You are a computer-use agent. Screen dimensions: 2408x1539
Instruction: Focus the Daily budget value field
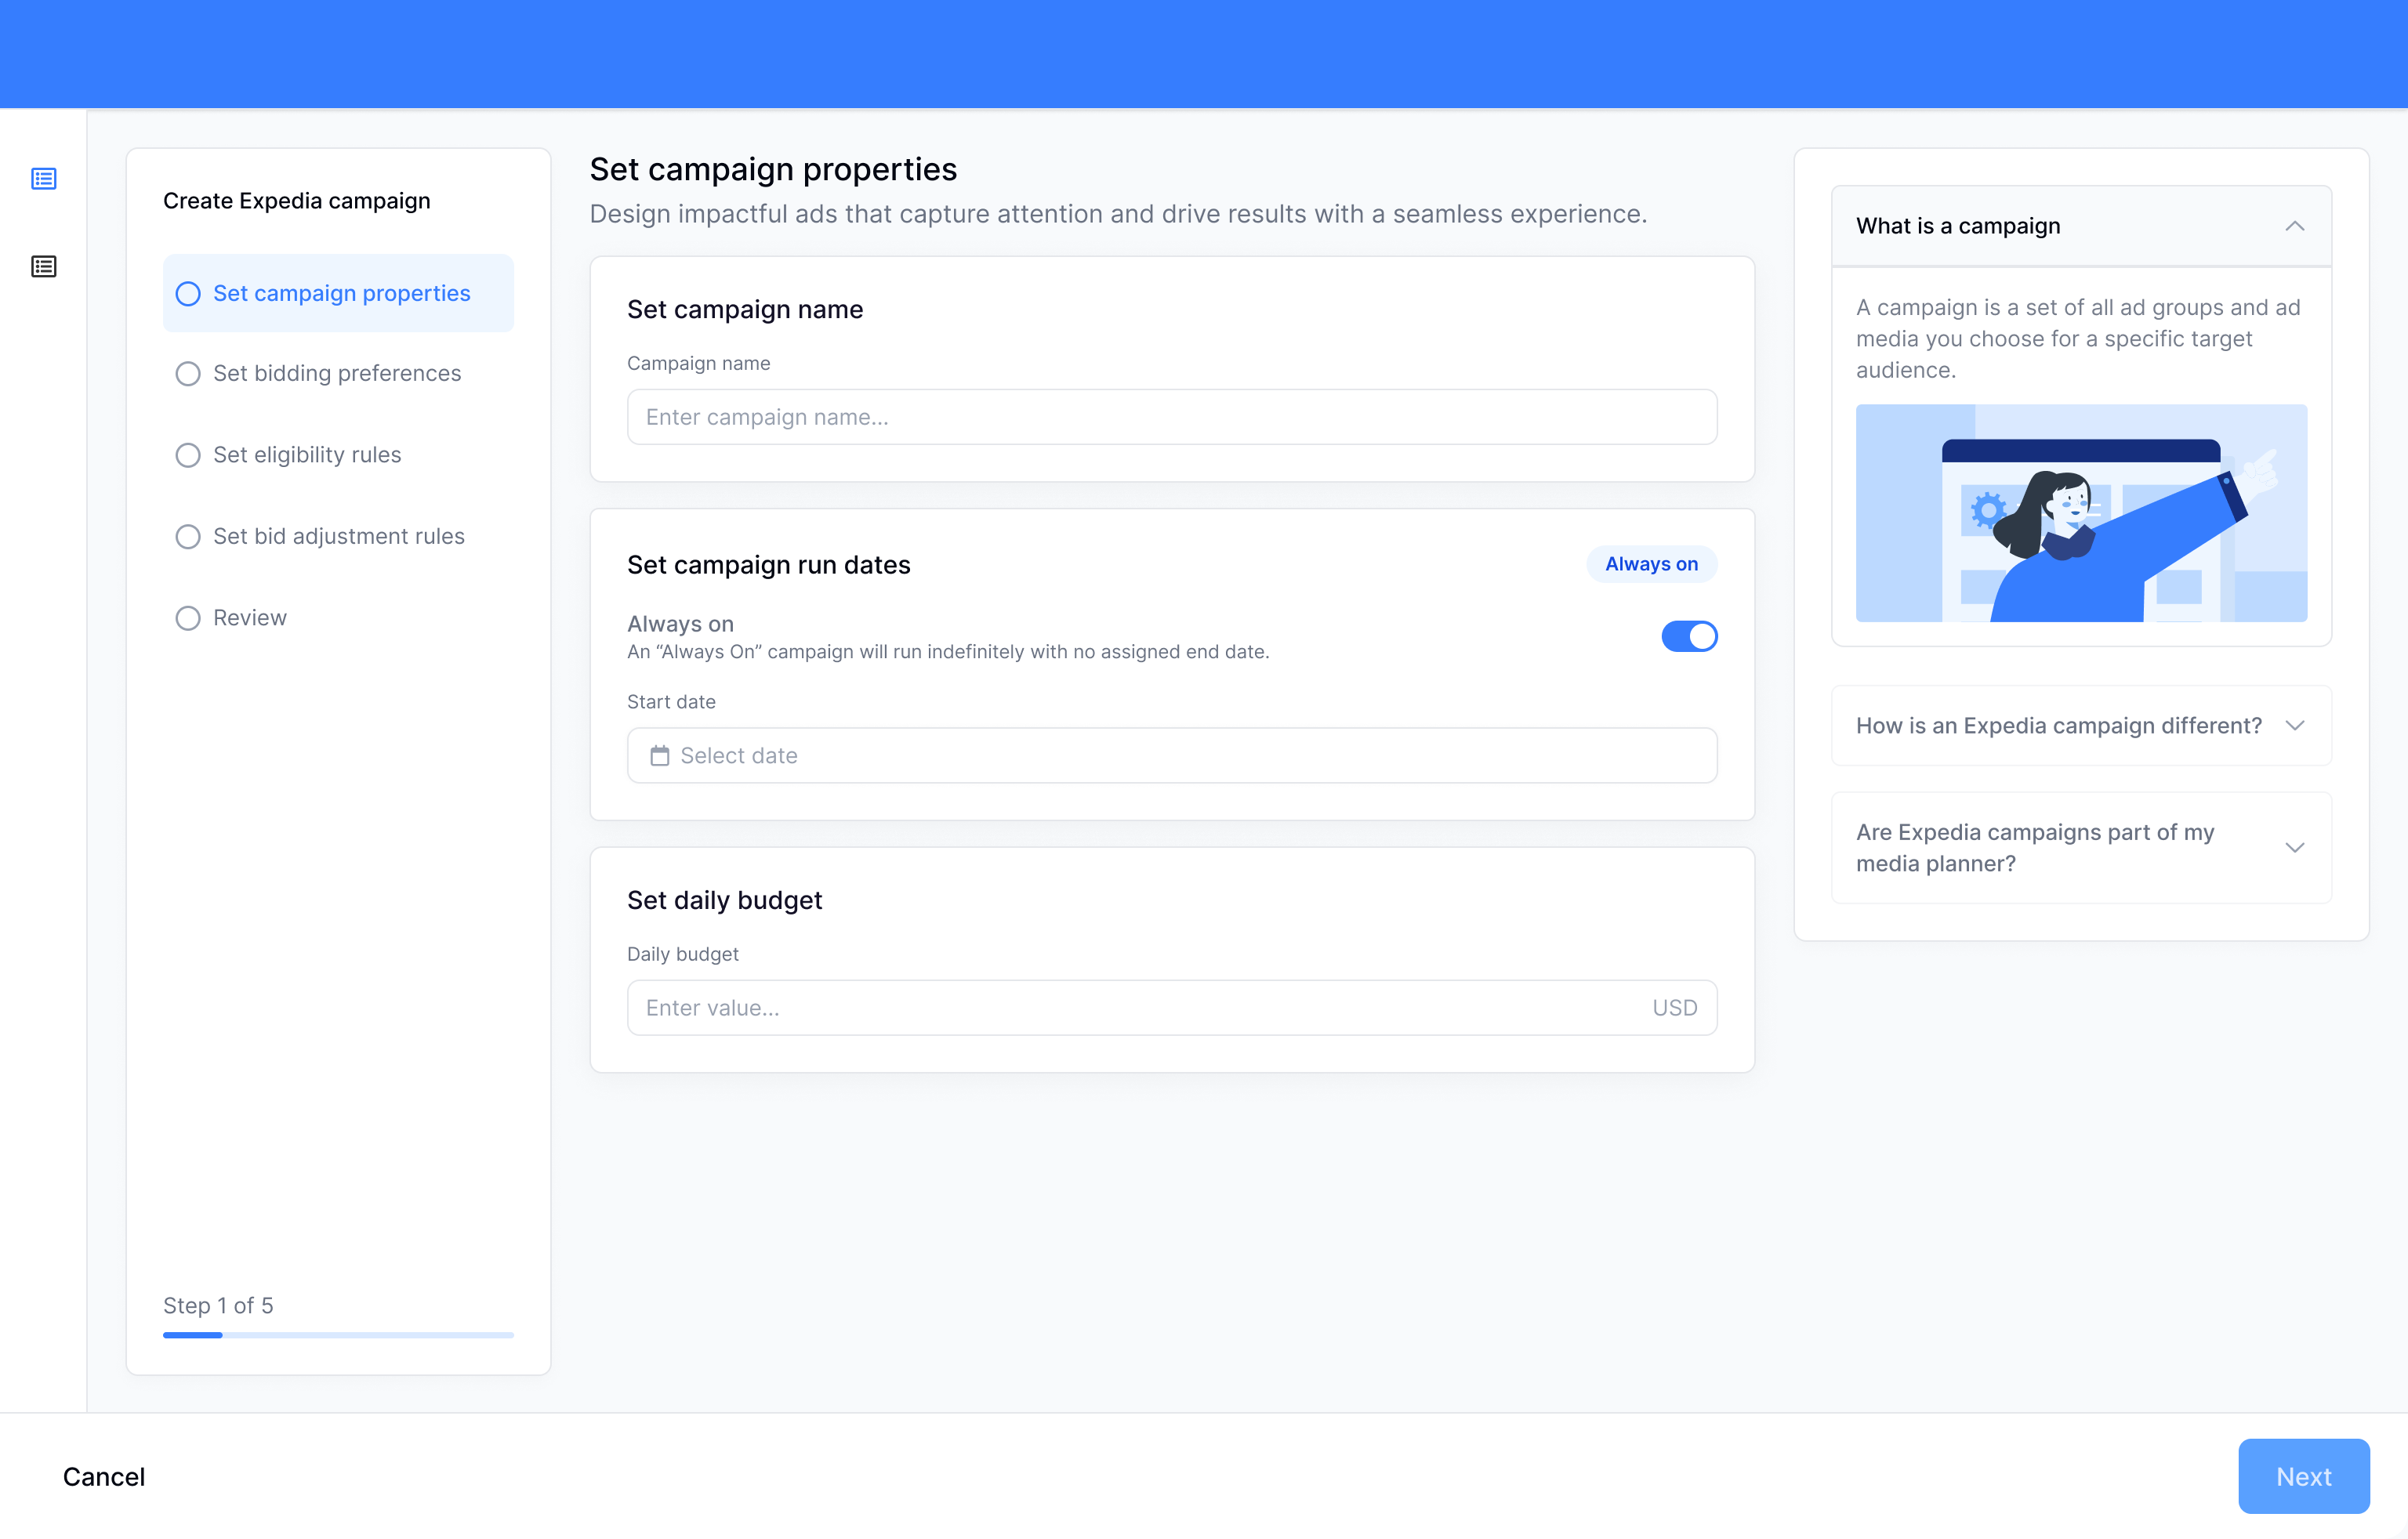[1172, 1007]
